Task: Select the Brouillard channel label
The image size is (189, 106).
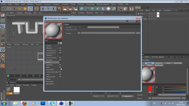Action: click(x=49, y=60)
